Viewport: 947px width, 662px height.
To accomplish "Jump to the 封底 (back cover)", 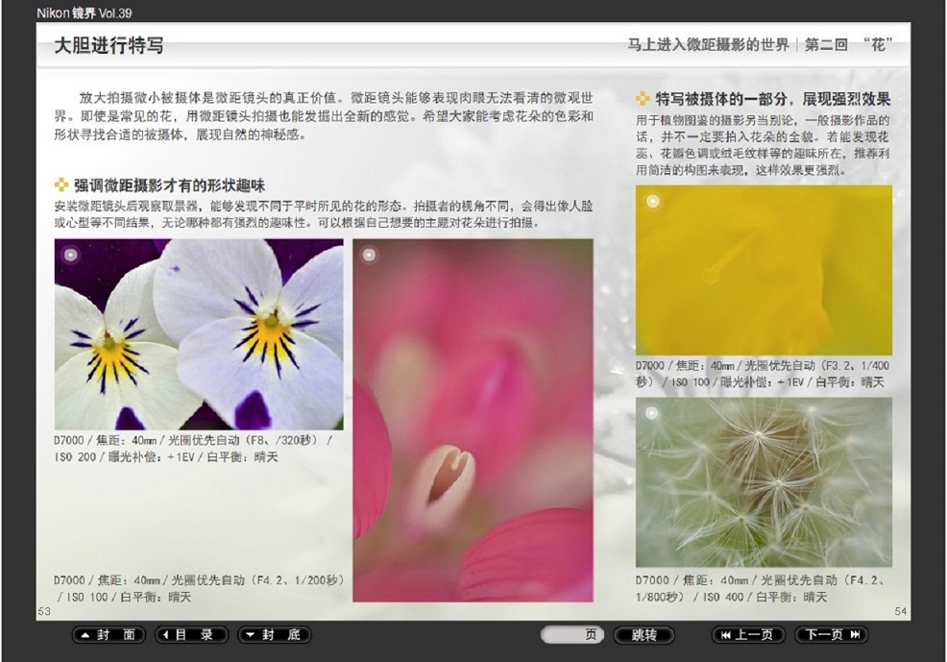I will 275,635.
